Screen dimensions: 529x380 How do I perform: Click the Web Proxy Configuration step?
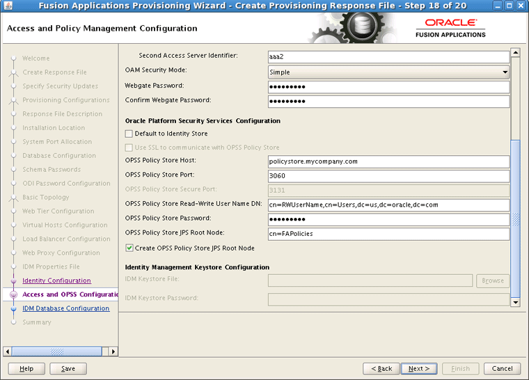coord(61,253)
